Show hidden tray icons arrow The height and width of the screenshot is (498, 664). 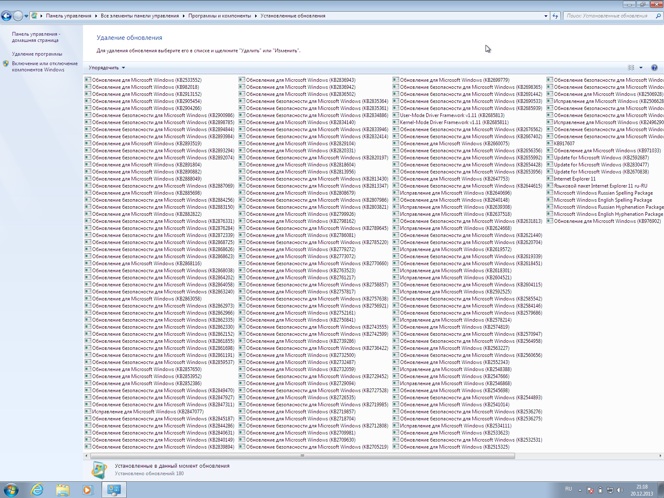coord(580,490)
